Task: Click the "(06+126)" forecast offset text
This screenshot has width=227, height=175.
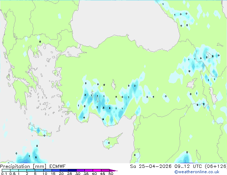Action: click(216, 166)
